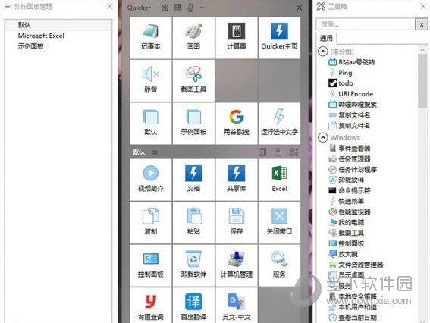430x323 pixels.
Task: Open the 记事本 notepad tile
Action: coord(151,38)
